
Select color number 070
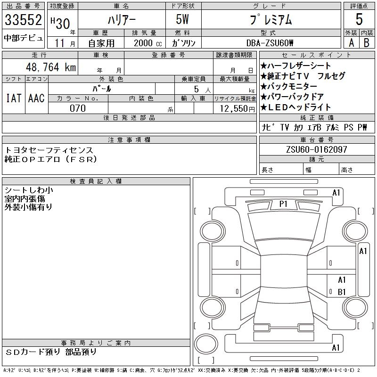(78, 108)
